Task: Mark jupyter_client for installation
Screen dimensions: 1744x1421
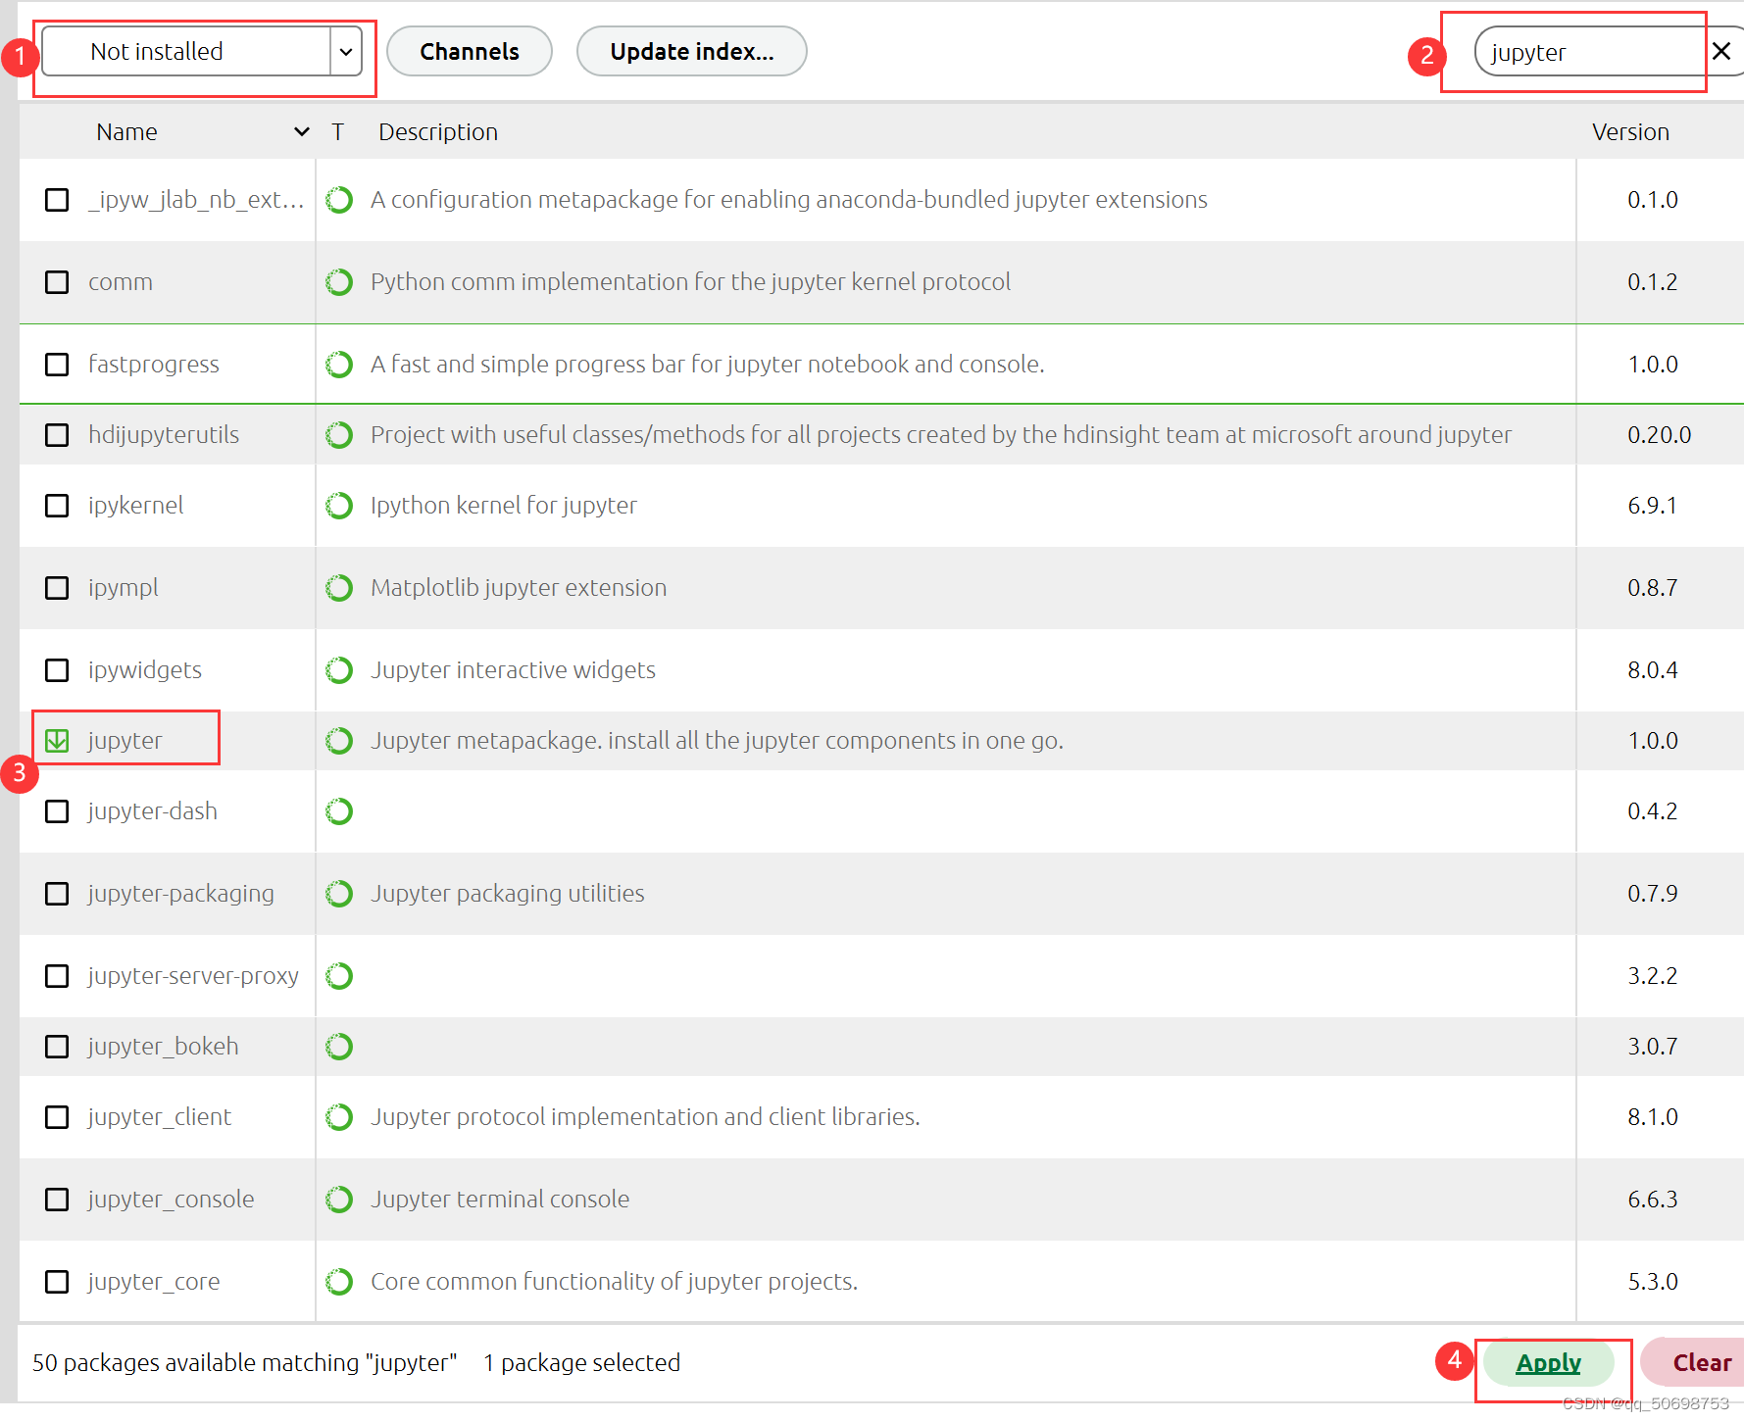Action: pyautogui.click(x=57, y=1117)
